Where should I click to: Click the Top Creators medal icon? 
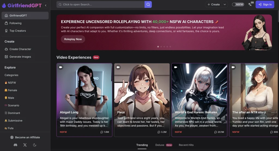tap(6, 31)
